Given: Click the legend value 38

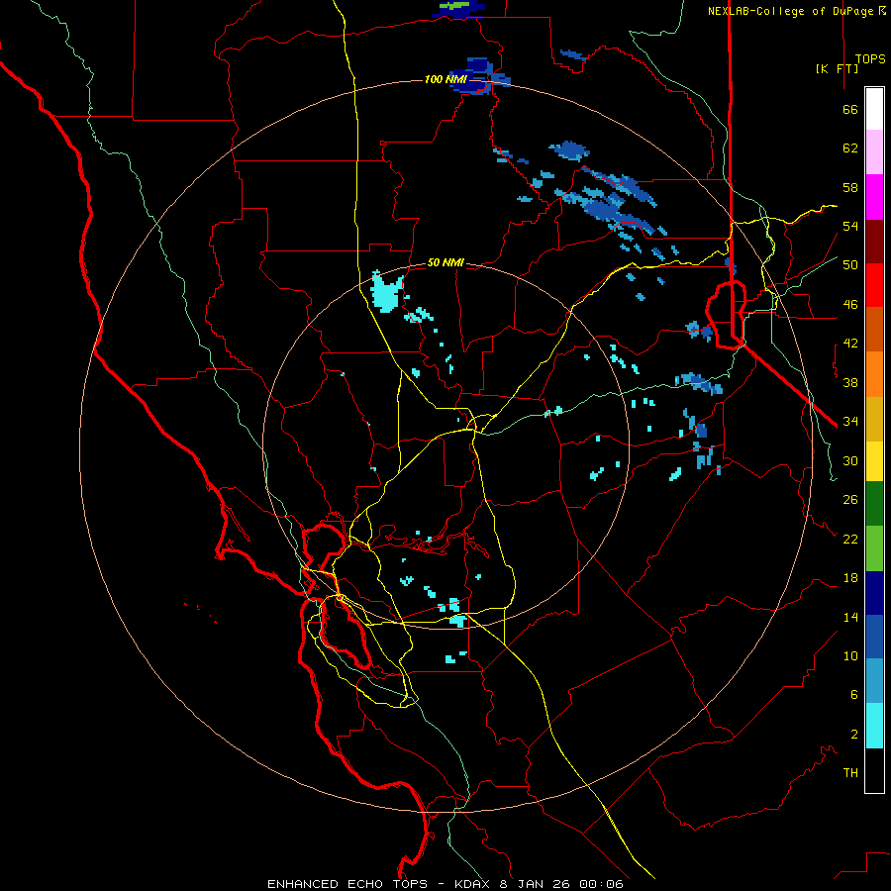Looking at the screenshot, I should [x=850, y=382].
